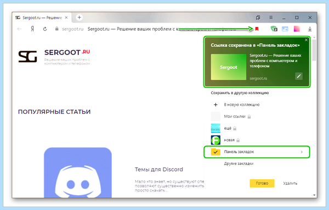The height and width of the screenshot is (210, 329).
Task: Open the Protect shield extension icon
Action: pos(274,29)
